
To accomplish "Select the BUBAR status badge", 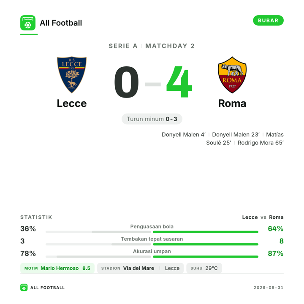I will [x=268, y=20].
